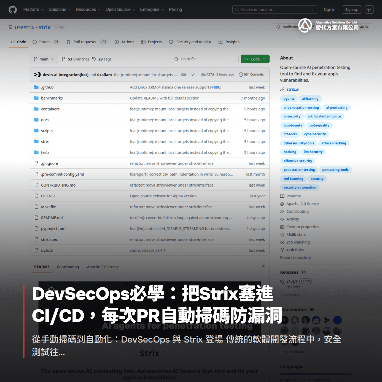382x382 pixels.
Task: Open the Enterprise dropdown
Action: (152, 10)
